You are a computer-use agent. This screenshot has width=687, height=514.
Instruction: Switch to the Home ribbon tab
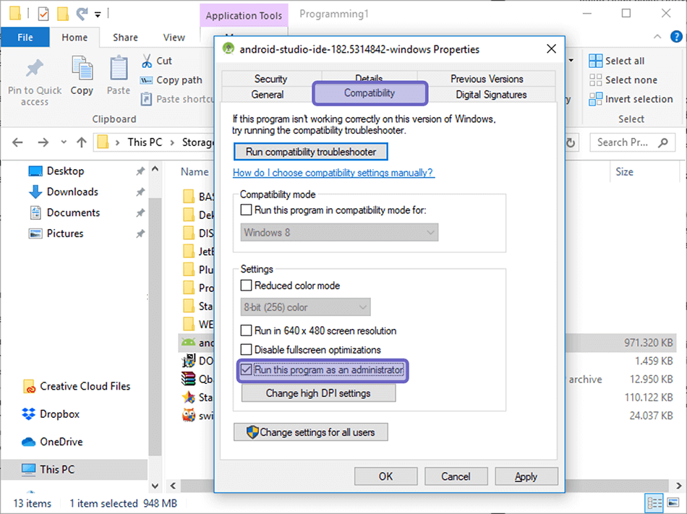click(x=74, y=38)
